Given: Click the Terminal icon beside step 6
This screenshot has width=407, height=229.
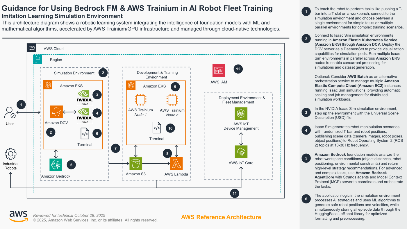Looking at the screenshot, I should click(x=85, y=134).
